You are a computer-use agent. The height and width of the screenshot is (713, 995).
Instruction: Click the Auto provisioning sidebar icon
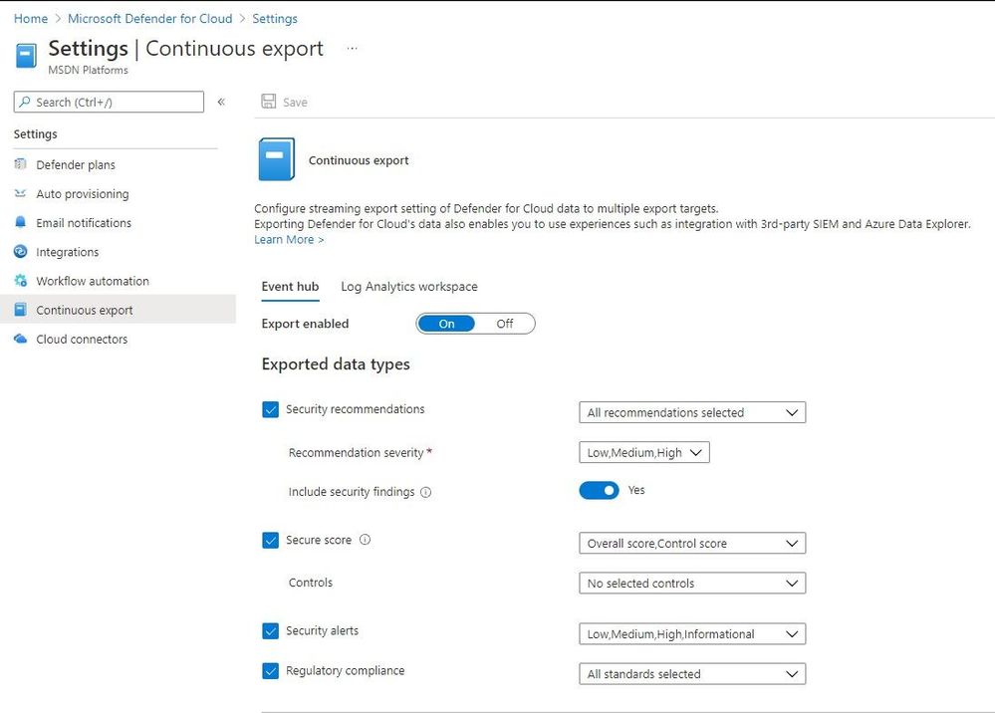pyautogui.click(x=20, y=193)
